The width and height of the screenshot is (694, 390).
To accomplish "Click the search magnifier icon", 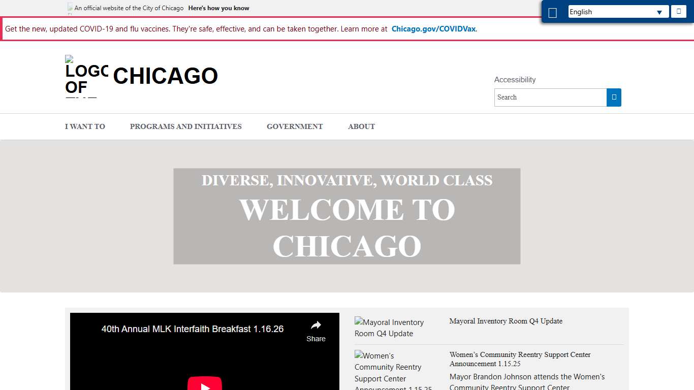I will [614, 97].
